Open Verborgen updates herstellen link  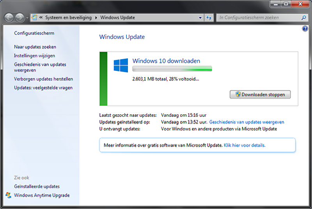click(x=43, y=79)
